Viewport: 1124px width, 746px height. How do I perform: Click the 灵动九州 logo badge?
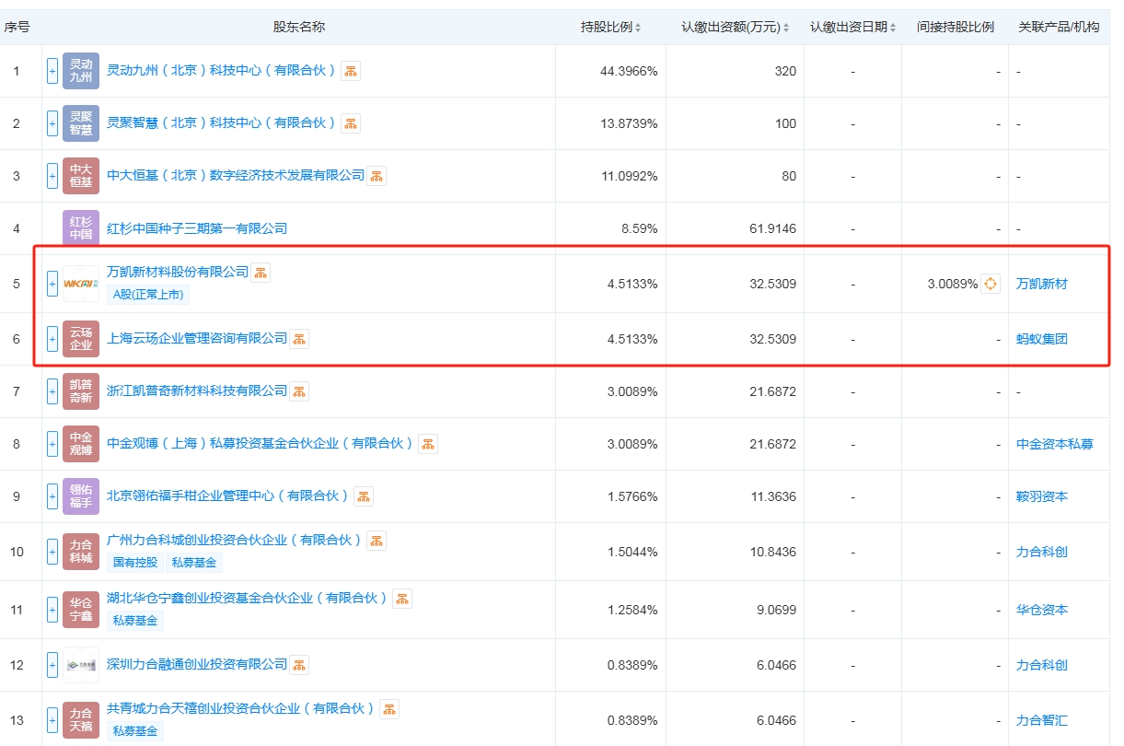(x=81, y=71)
